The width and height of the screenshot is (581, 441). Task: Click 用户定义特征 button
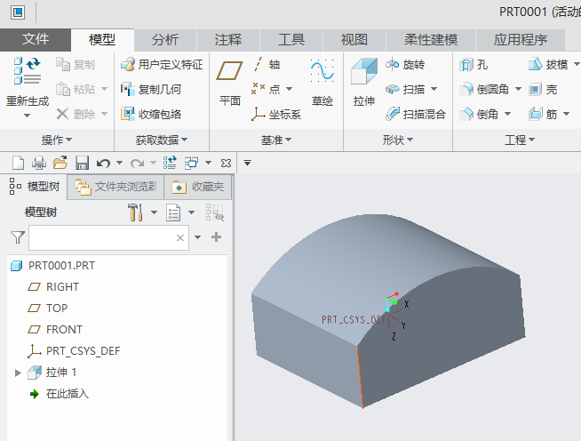162,65
